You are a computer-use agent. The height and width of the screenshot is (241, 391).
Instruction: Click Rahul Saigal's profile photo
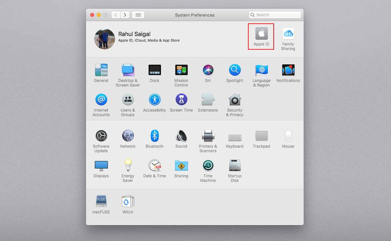pyautogui.click(x=104, y=39)
